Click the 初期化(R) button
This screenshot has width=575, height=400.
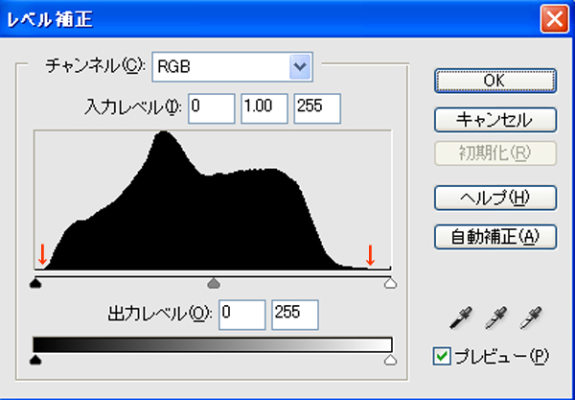click(495, 153)
